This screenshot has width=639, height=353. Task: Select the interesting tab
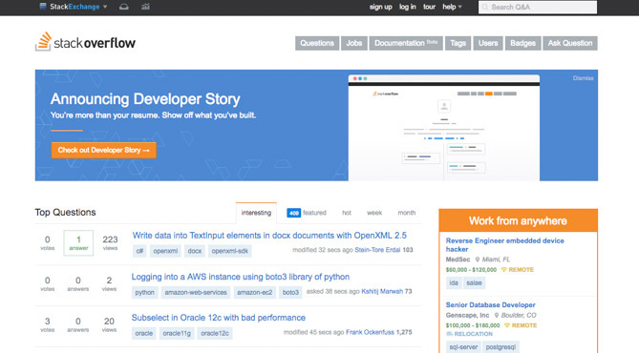(x=256, y=213)
